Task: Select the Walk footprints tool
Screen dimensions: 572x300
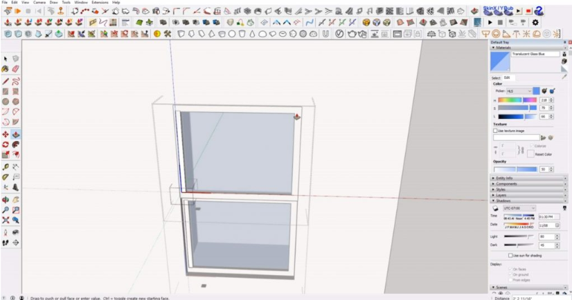Action: (x=6, y=243)
